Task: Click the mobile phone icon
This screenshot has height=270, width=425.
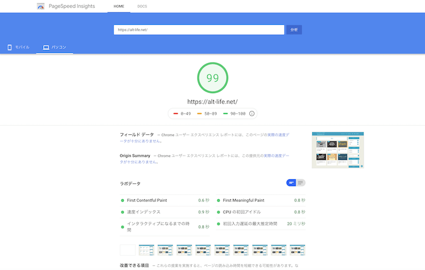Action: tap(10, 47)
